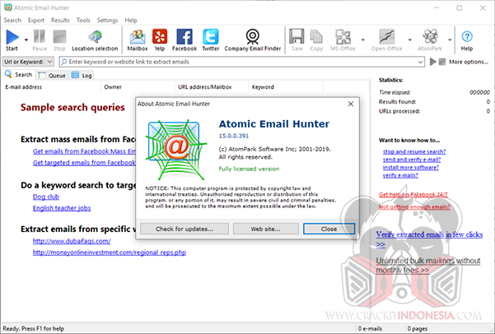Open the Help toolbar icon

(467, 40)
